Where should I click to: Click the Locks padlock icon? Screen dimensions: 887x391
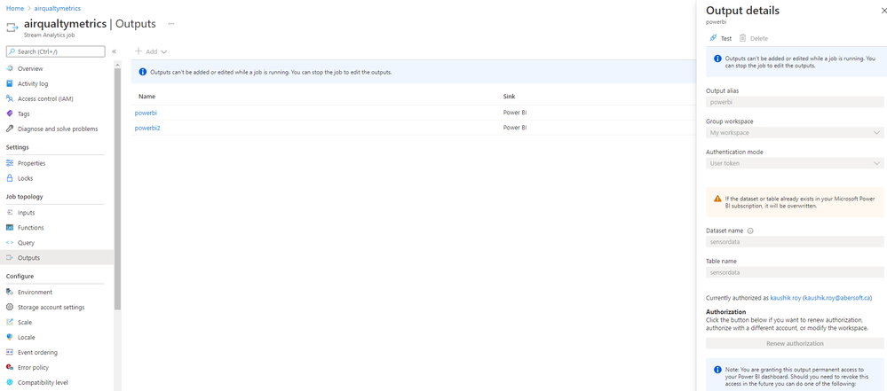coord(9,178)
